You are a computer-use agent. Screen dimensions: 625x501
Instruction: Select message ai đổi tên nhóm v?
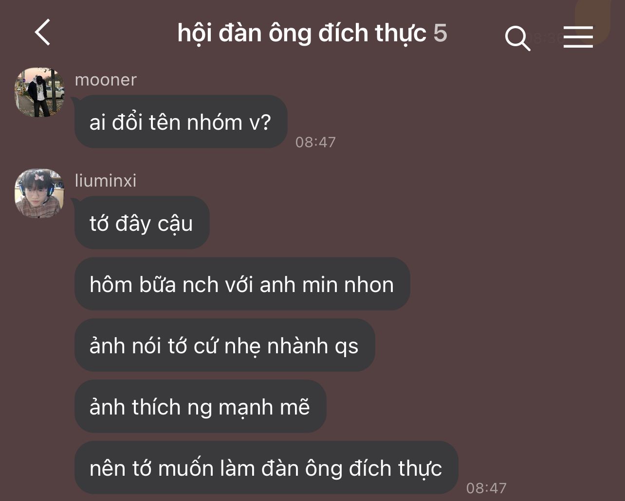181,121
